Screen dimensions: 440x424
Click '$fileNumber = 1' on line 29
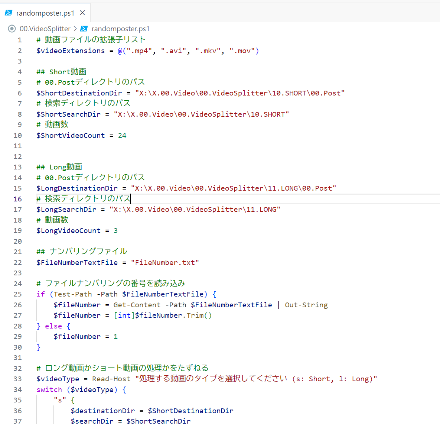pos(86,337)
